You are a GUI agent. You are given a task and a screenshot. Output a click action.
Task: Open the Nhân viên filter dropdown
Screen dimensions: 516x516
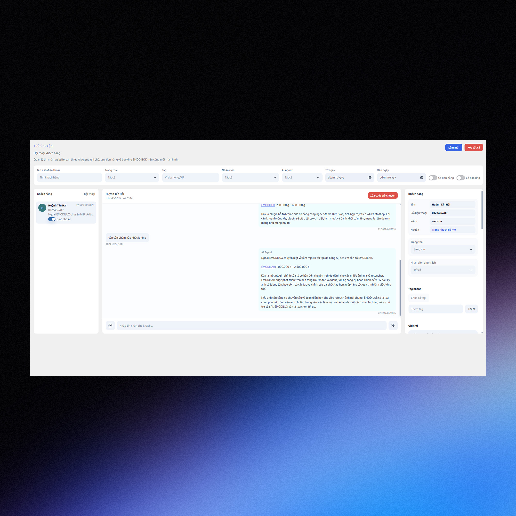coord(250,178)
